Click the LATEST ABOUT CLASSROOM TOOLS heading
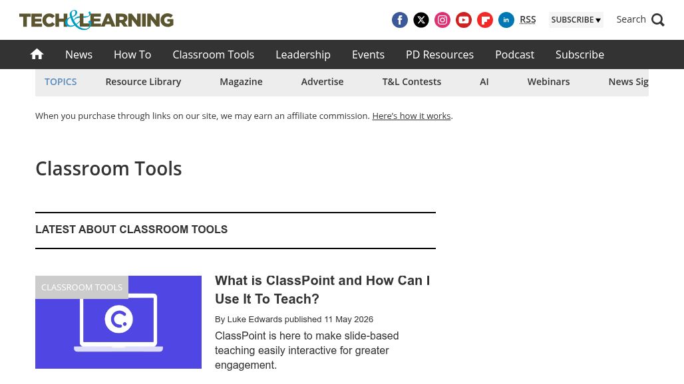Image resolution: width=684 pixels, height=384 pixels. pyautogui.click(x=131, y=229)
